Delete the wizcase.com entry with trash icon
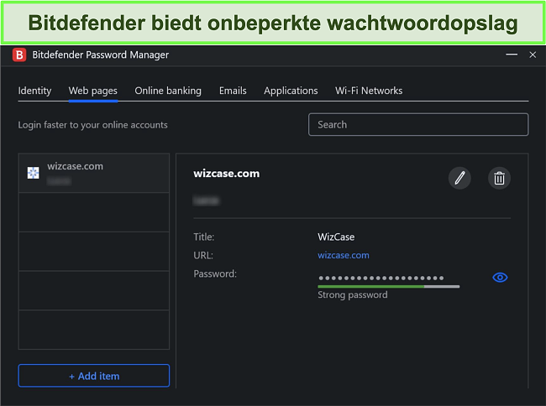This screenshot has height=406, width=546. [499, 178]
